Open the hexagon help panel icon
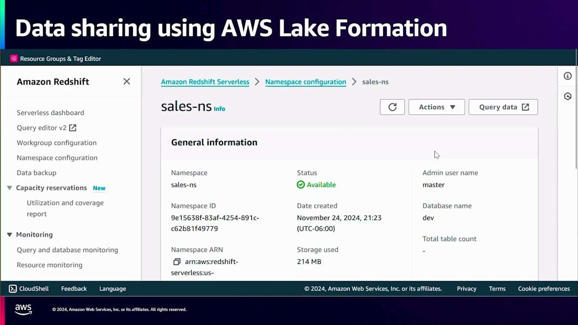The height and width of the screenshot is (325, 578). (x=568, y=96)
